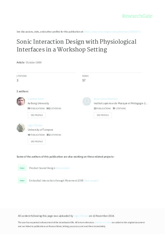The height and width of the screenshot is (234, 165).
Task: Click Jean-Julien Filatriau's avatar placeholder
Action: pyautogui.click(x=87, y=101)
